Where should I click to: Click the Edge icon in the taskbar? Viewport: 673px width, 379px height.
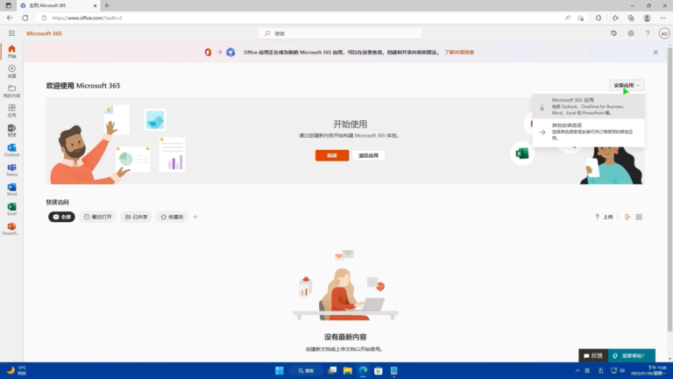pyautogui.click(x=363, y=370)
